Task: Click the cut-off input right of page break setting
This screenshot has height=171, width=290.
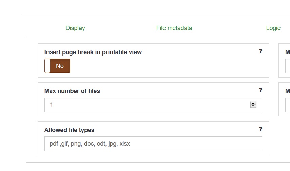Action: point(288,66)
